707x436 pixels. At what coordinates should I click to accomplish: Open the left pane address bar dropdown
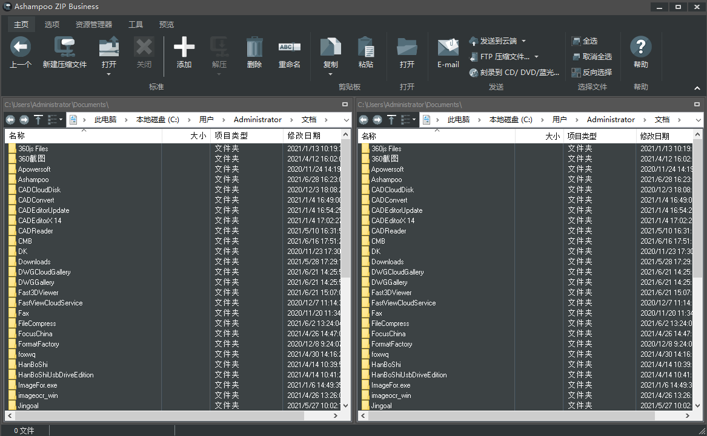point(347,120)
